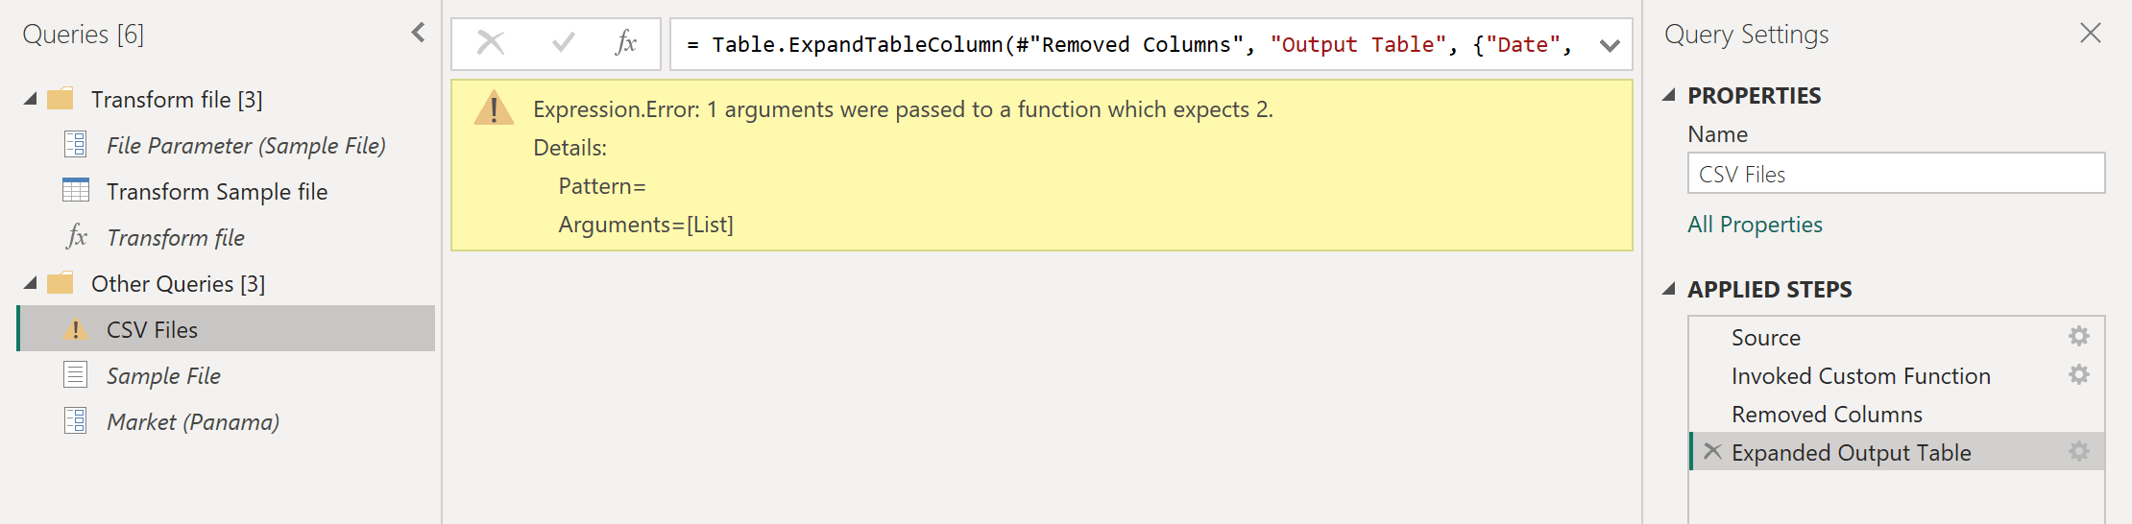Collapse the Transform file folder
This screenshot has height=524, width=2132.
[31, 99]
